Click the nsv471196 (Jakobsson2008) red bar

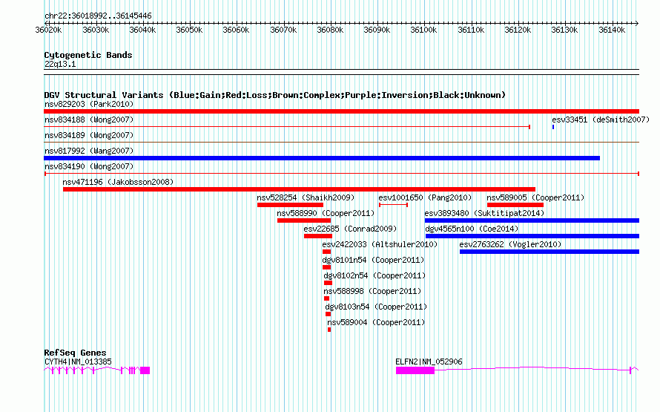coord(299,189)
